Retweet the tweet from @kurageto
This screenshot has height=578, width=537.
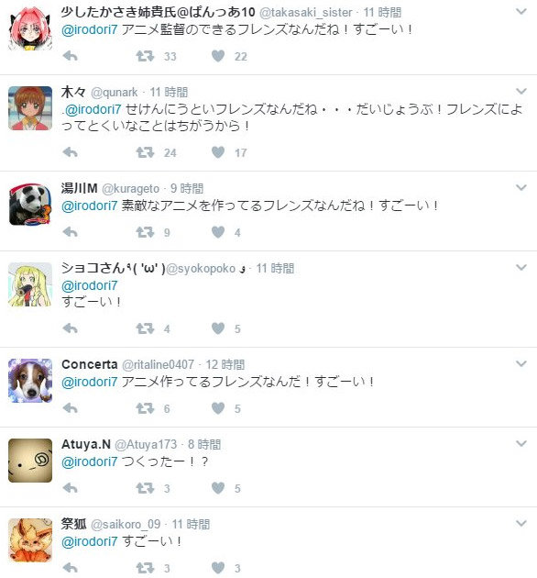coord(145,232)
